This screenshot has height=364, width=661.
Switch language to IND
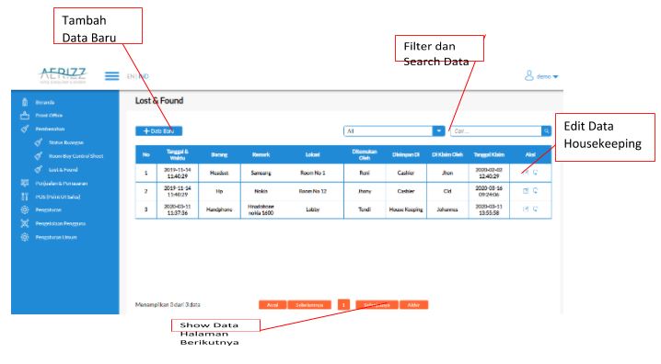[144, 76]
